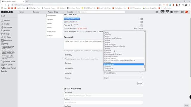The image size is (191, 107).
Task: Switch to the Privacy settings tab
Action: 50,23
